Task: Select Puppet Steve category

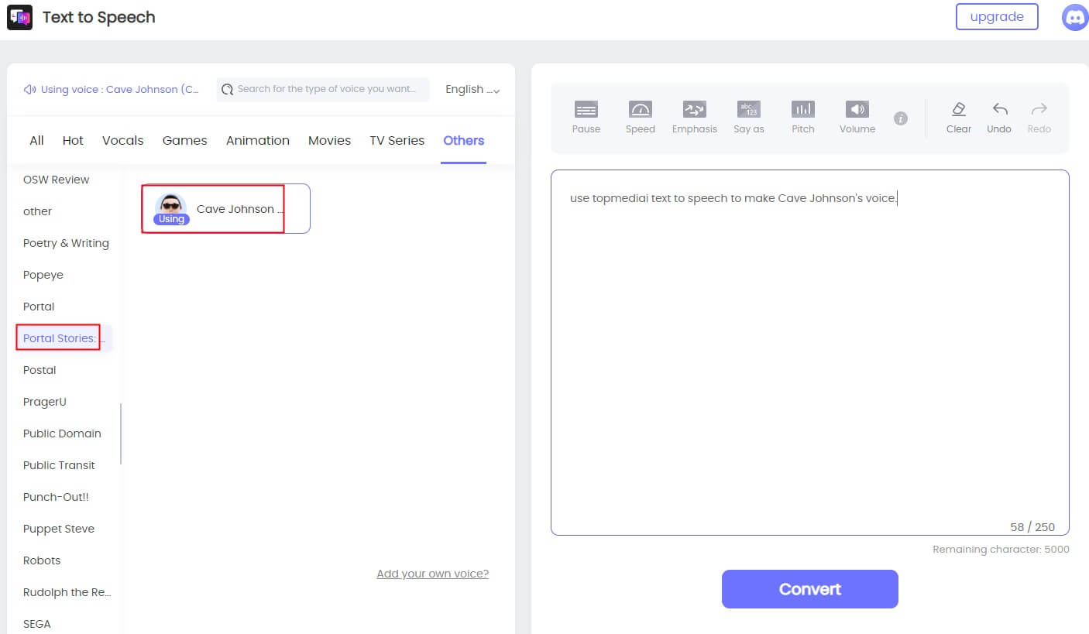Action: [x=59, y=529]
